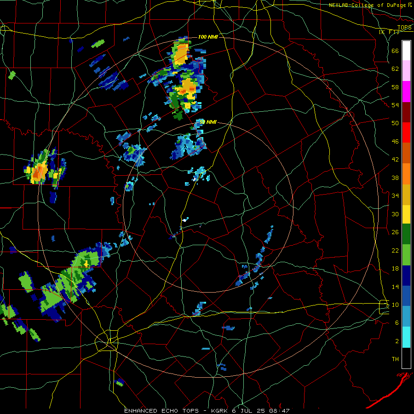Click the TH legend label
The width and height of the screenshot is (414, 414).
click(x=395, y=359)
